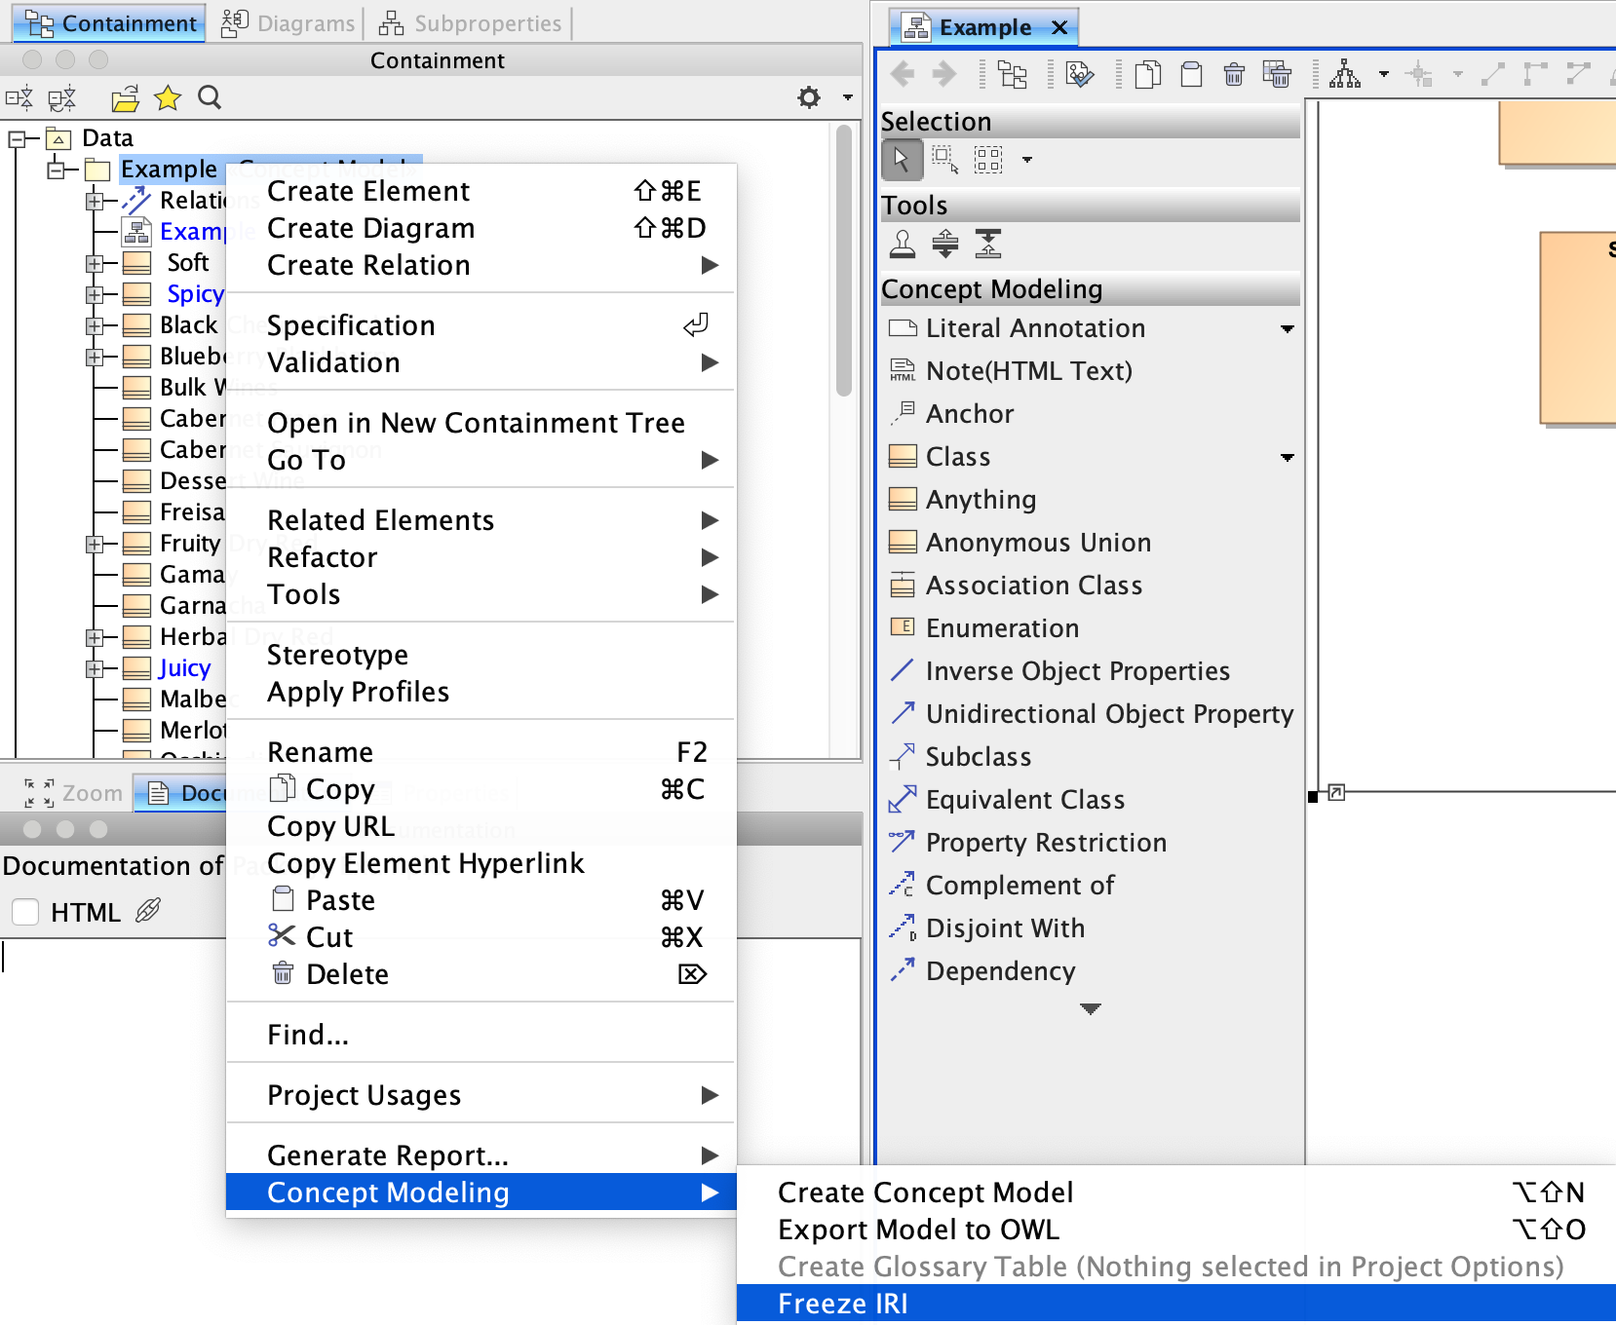This screenshot has width=1616, height=1325.
Task: Open the Containment gear options icon
Action: 809,97
